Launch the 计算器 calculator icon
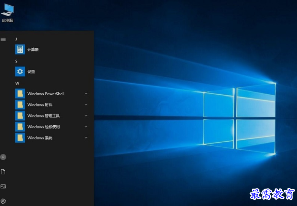The image size is (297, 206). [x=20, y=50]
